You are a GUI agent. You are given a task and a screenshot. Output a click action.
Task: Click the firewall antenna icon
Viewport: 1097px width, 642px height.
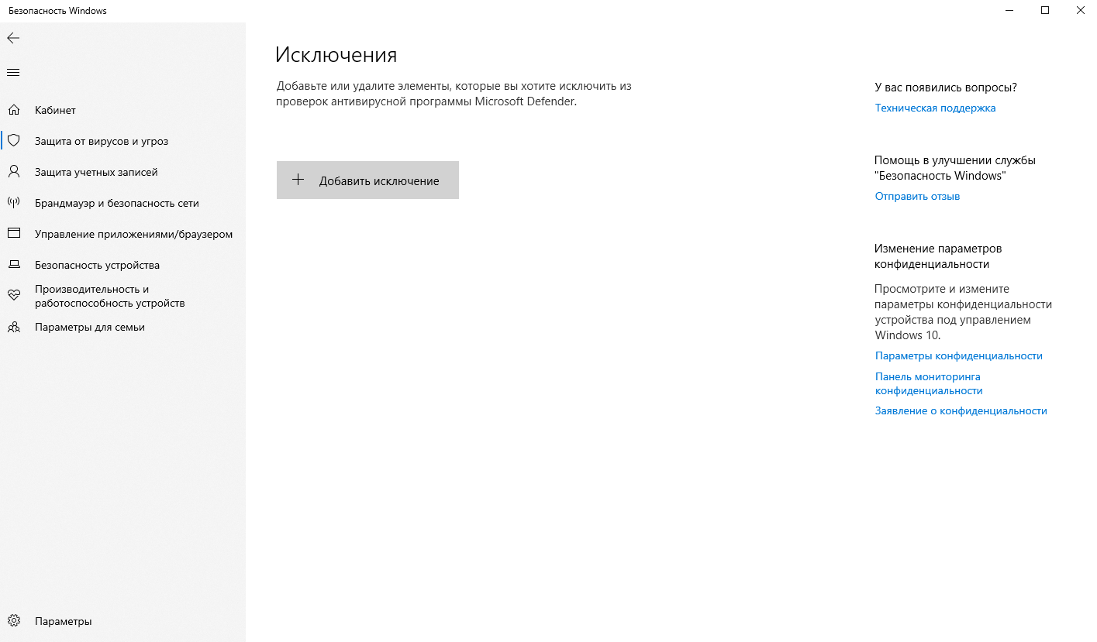coord(13,203)
